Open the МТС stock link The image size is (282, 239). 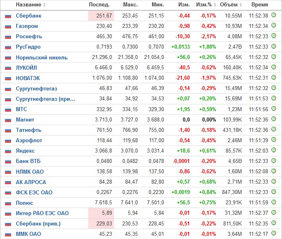21,109
